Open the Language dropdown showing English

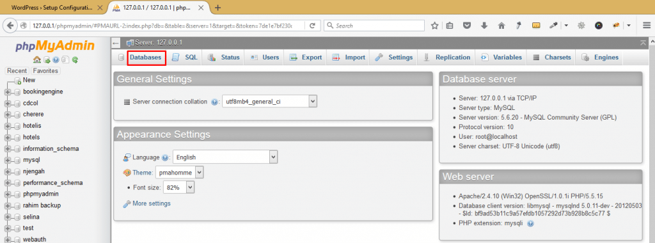(x=225, y=157)
